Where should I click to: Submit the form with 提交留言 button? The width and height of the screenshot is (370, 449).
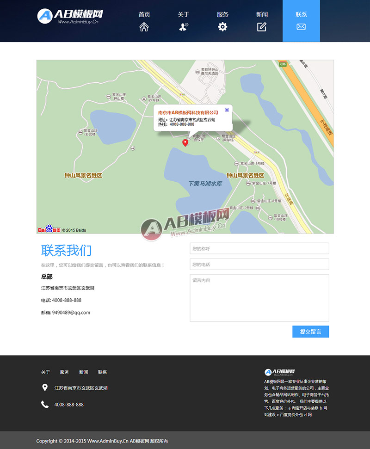pos(310,332)
